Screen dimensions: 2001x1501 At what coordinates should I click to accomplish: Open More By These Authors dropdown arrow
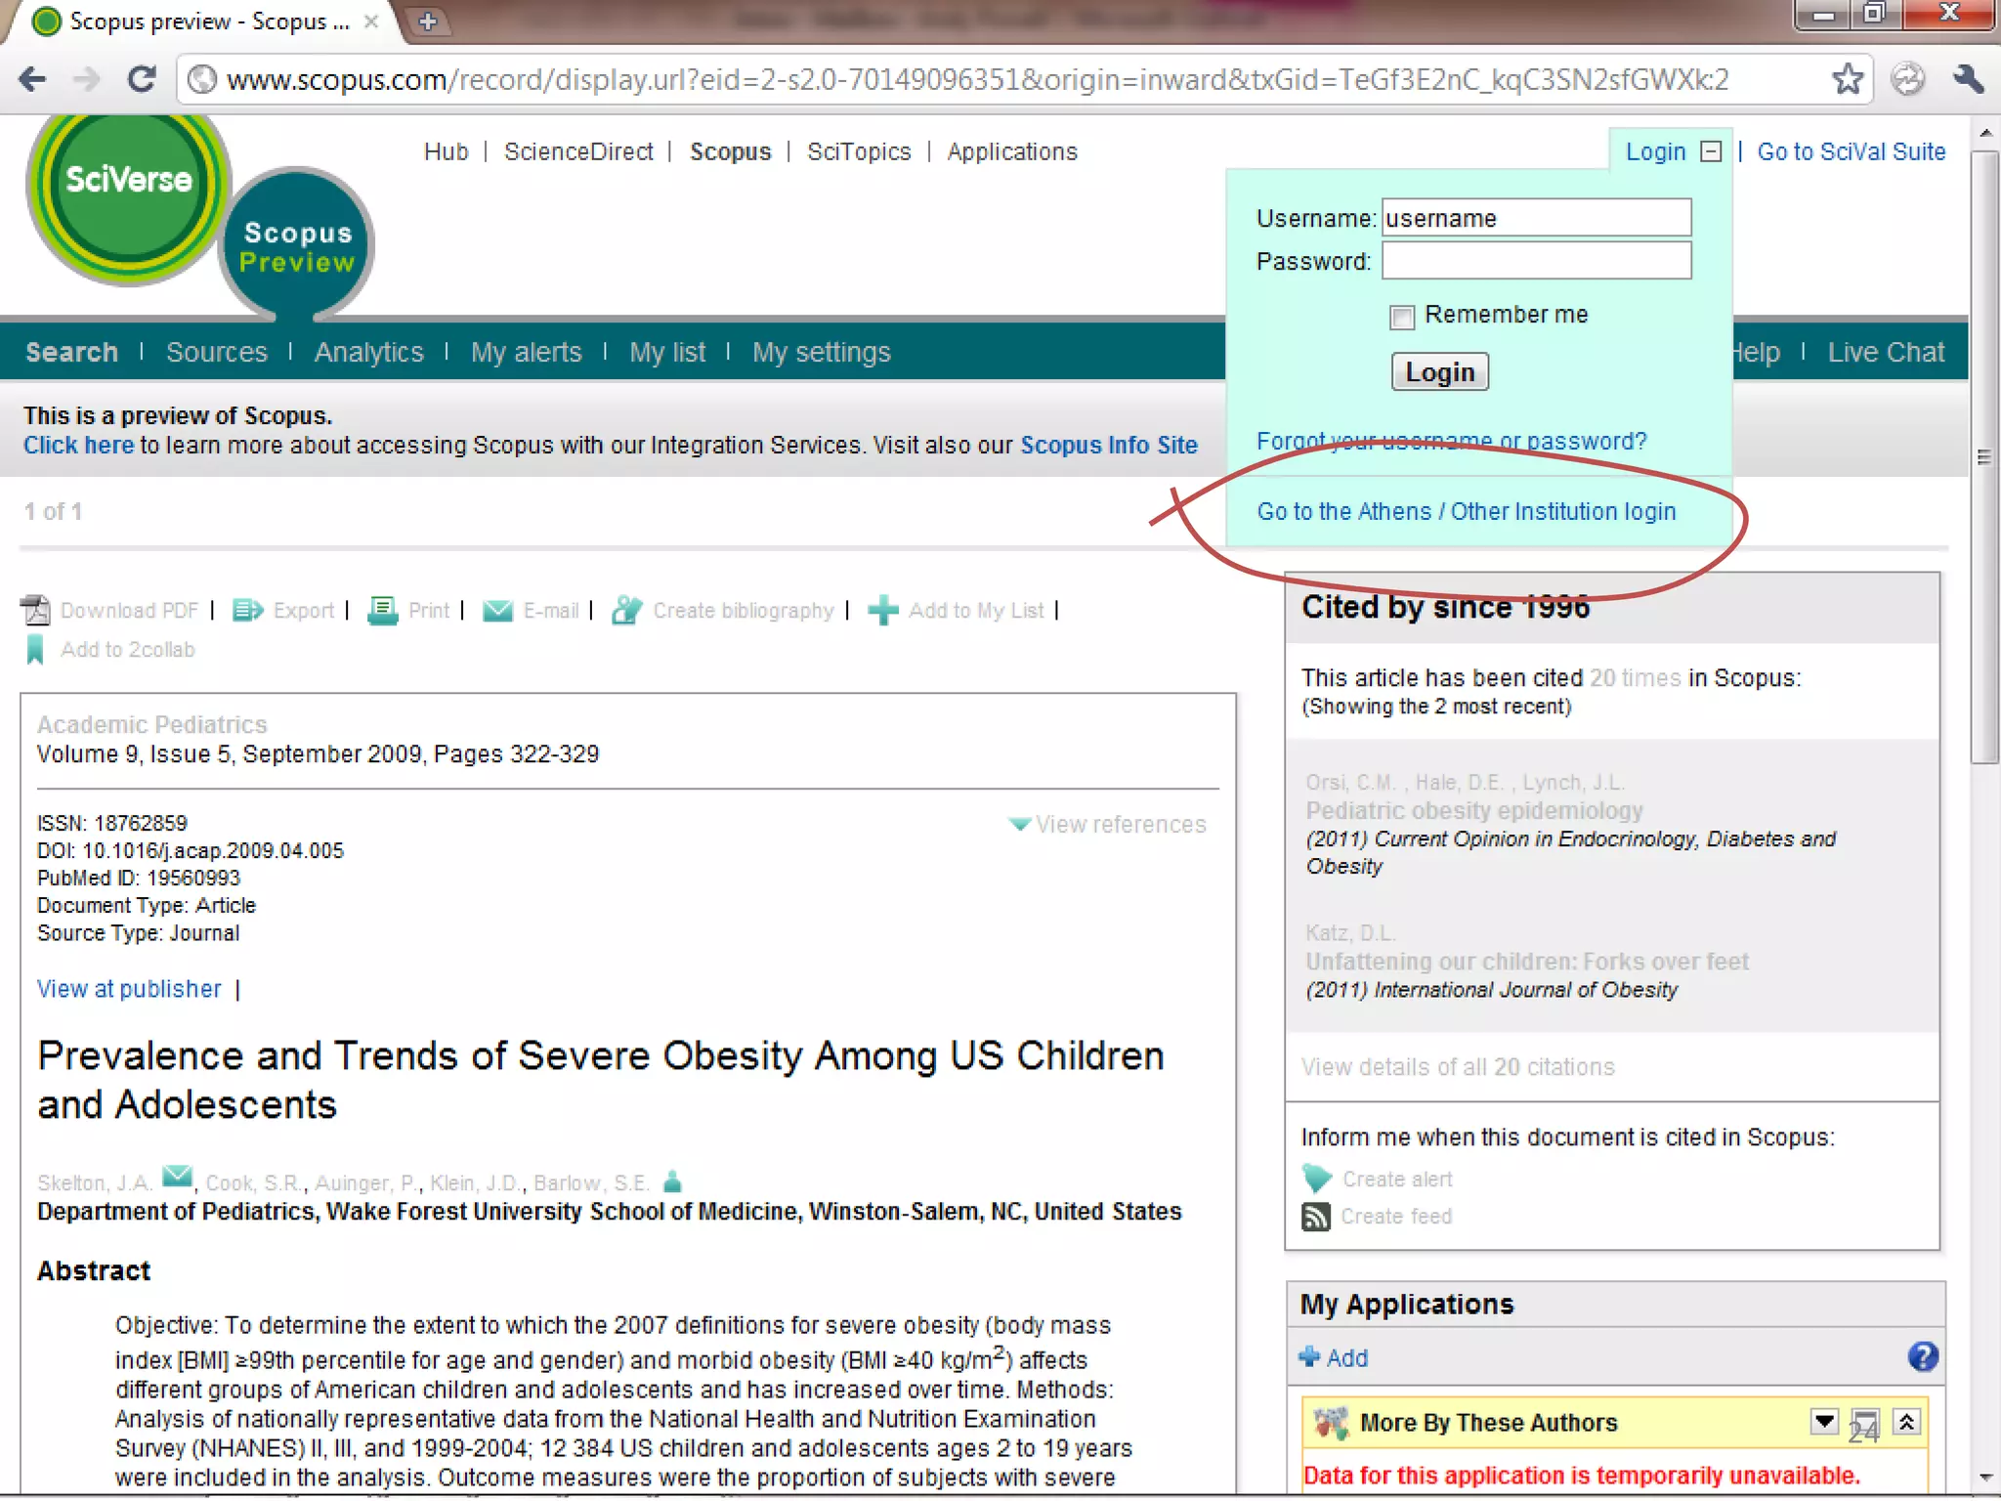(x=1824, y=1422)
